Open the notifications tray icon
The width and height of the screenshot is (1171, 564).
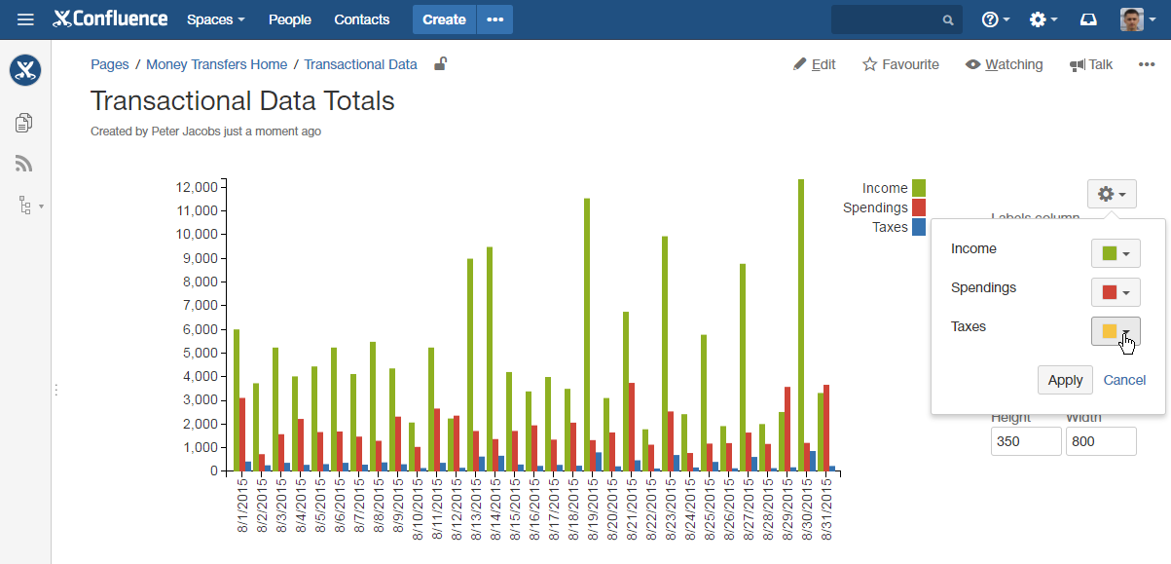click(x=1089, y=19)
